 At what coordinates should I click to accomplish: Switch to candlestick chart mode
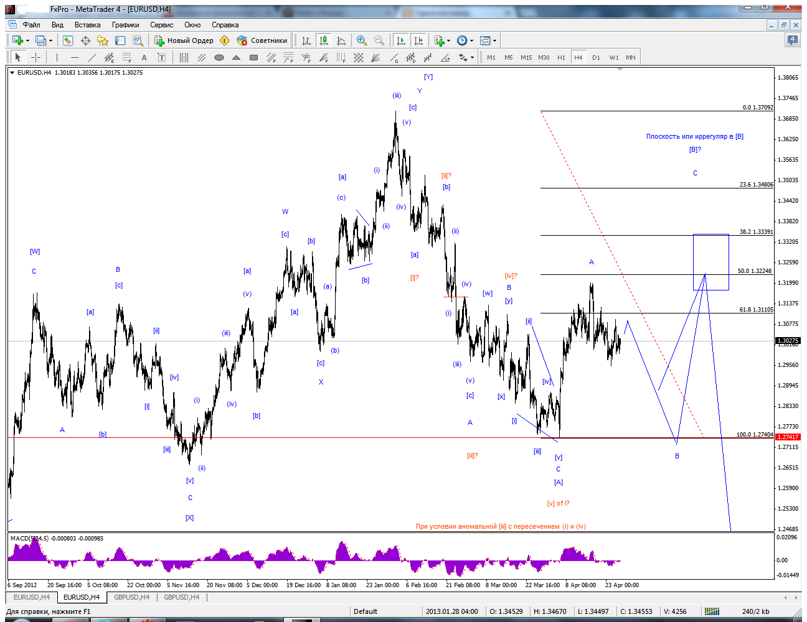coord(323,40)
